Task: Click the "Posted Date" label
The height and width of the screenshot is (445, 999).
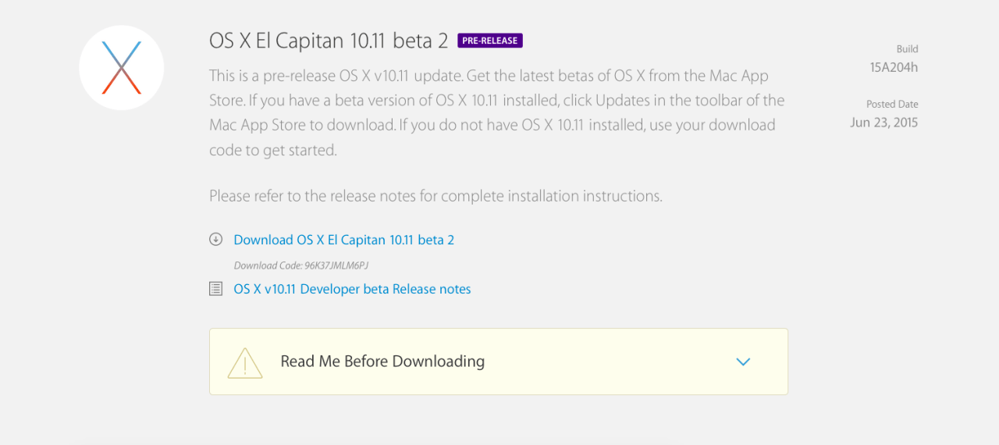Action: 892,104
